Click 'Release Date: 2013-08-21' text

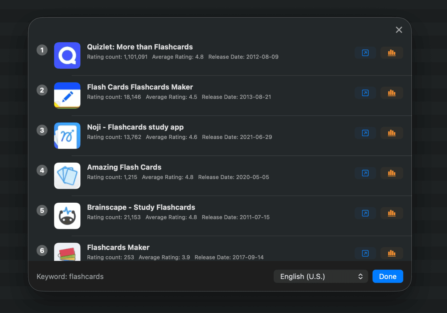(x=236, y=97)
